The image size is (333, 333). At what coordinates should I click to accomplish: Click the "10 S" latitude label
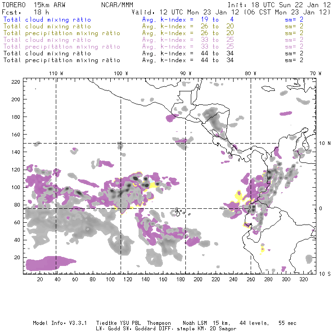325,274
